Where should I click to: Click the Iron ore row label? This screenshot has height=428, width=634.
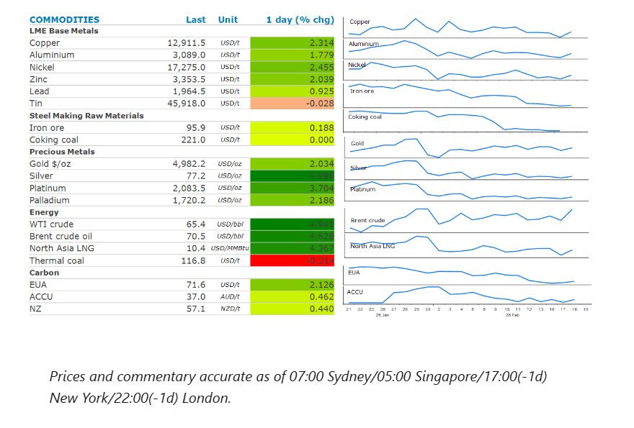click(47, 127)
